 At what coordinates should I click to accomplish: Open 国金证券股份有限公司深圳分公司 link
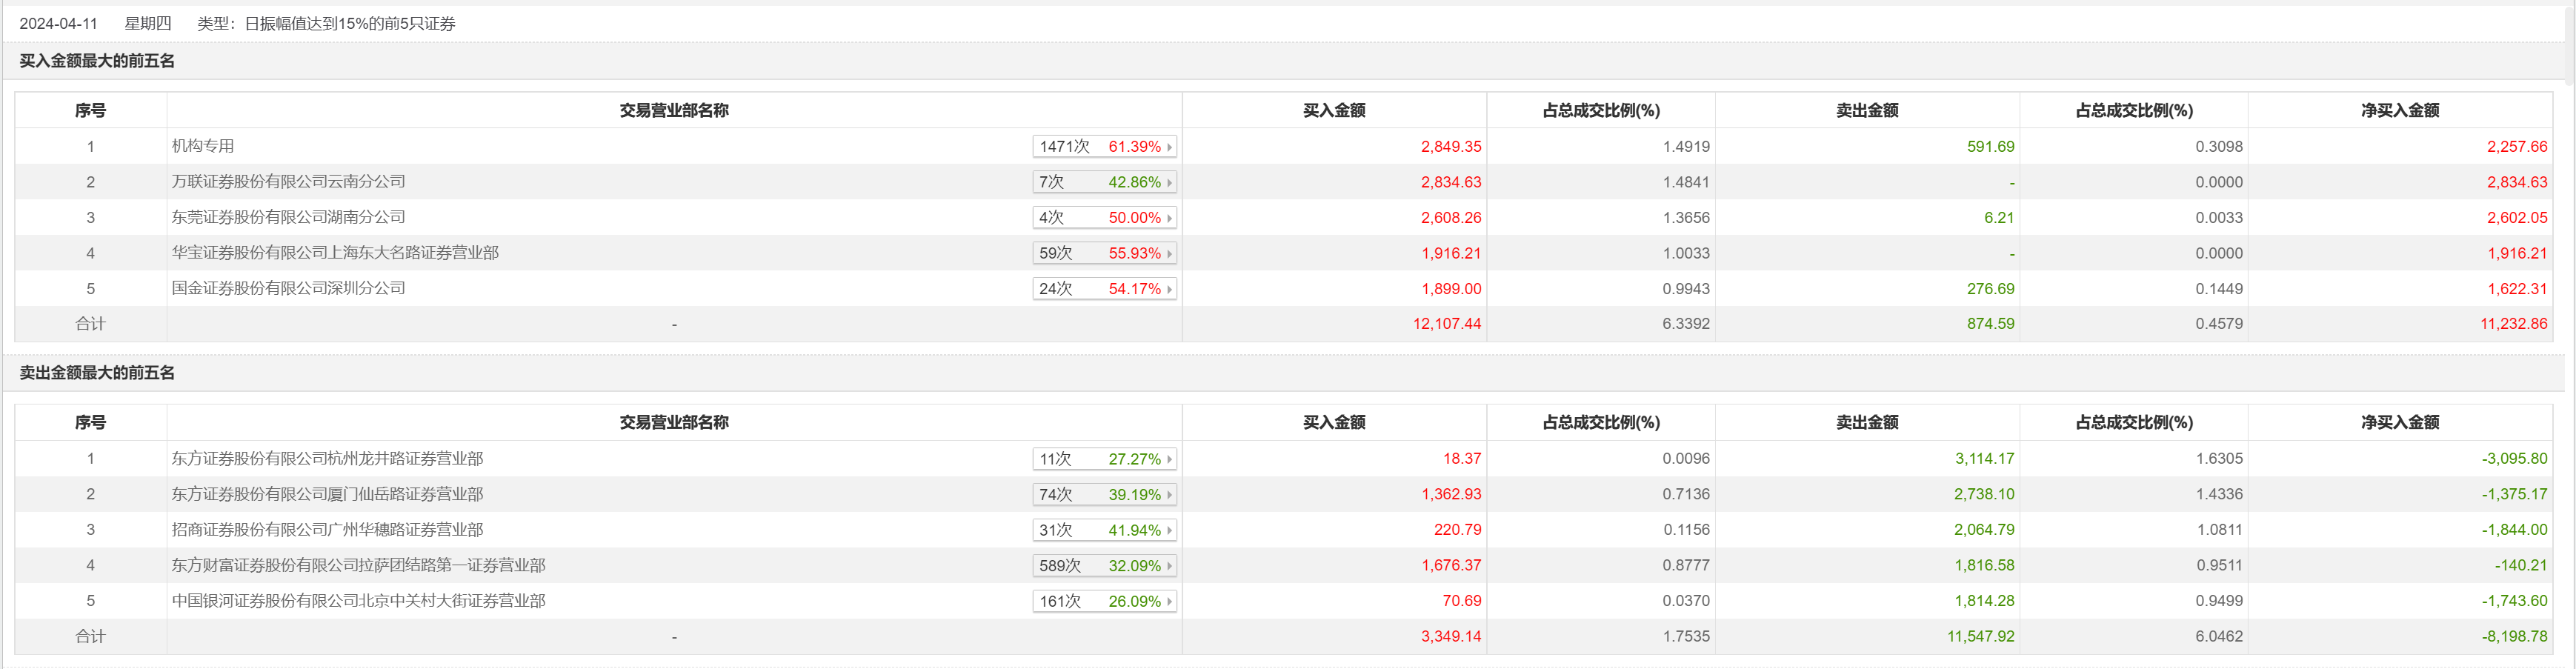click(288, 288)
